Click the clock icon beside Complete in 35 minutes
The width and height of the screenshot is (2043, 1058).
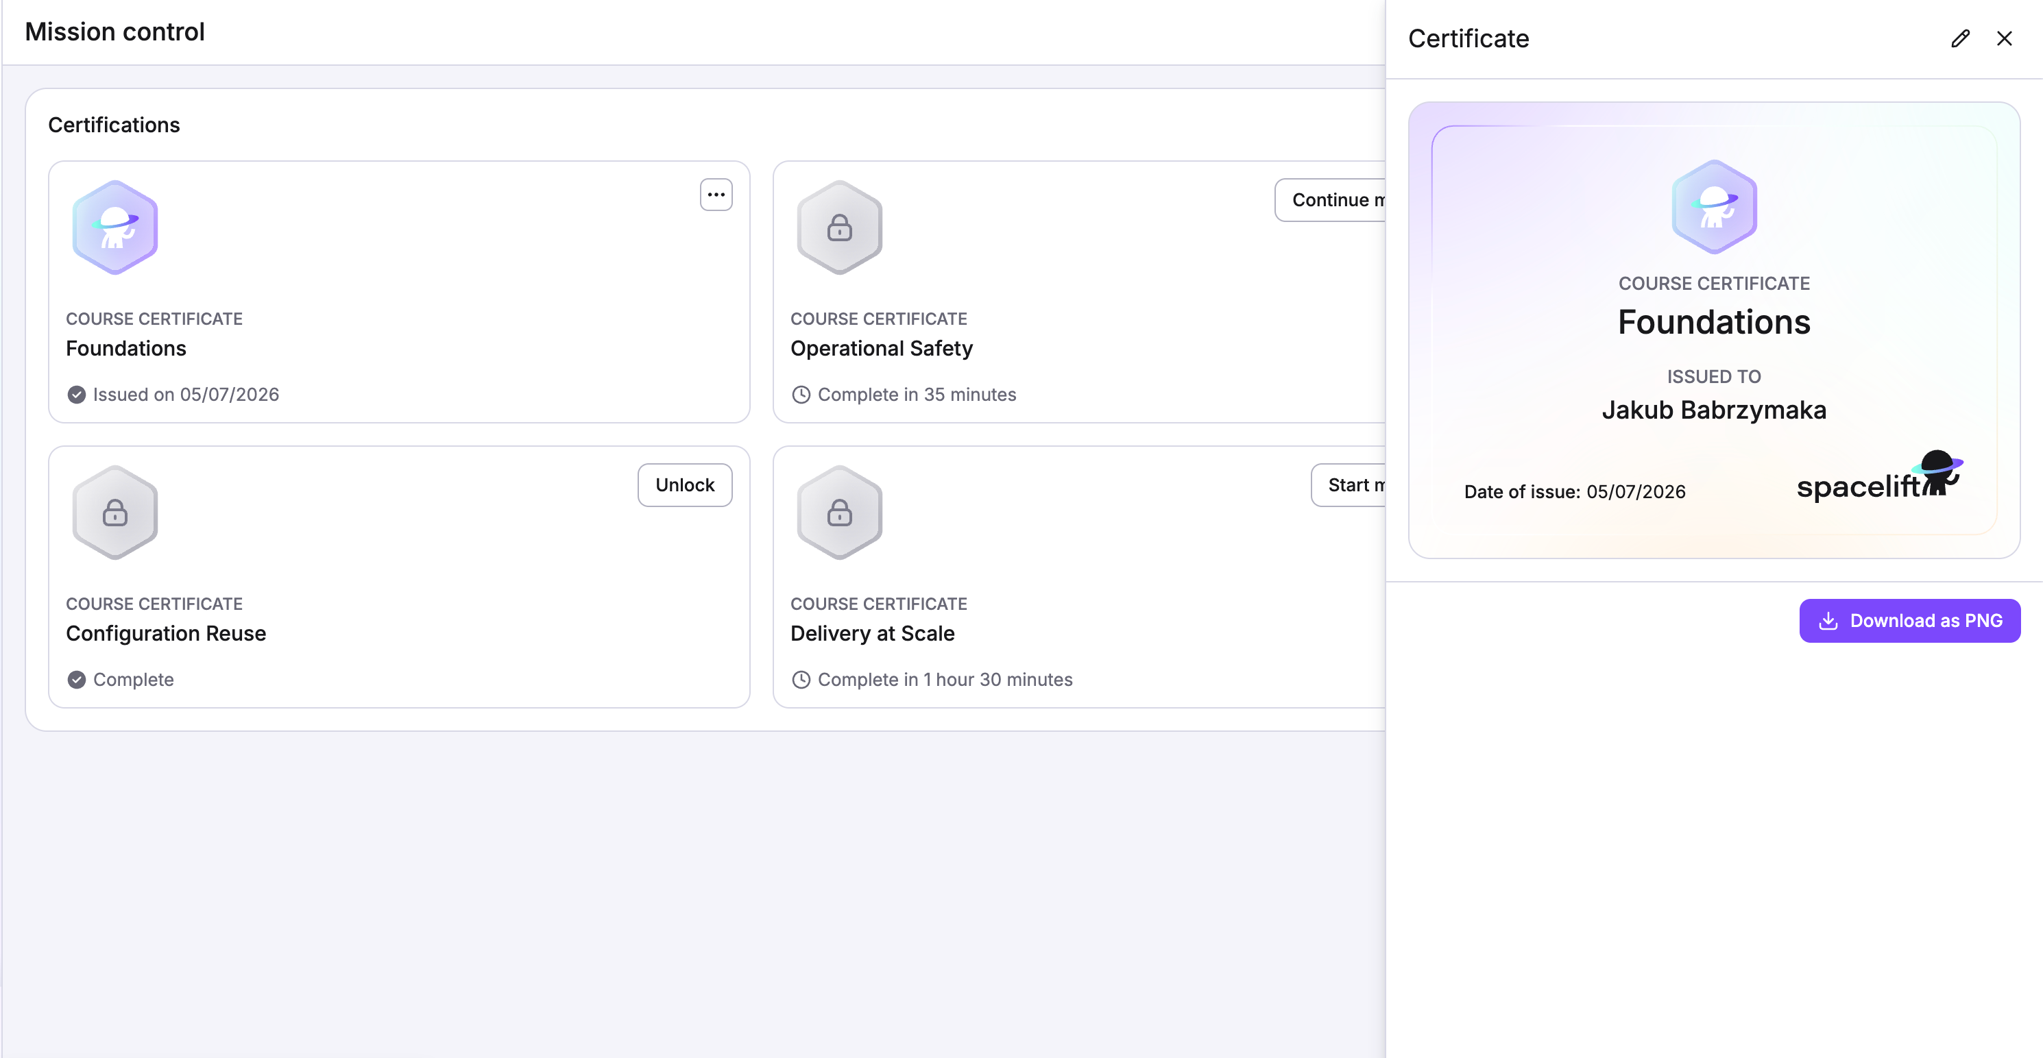(x=801, y=395)
